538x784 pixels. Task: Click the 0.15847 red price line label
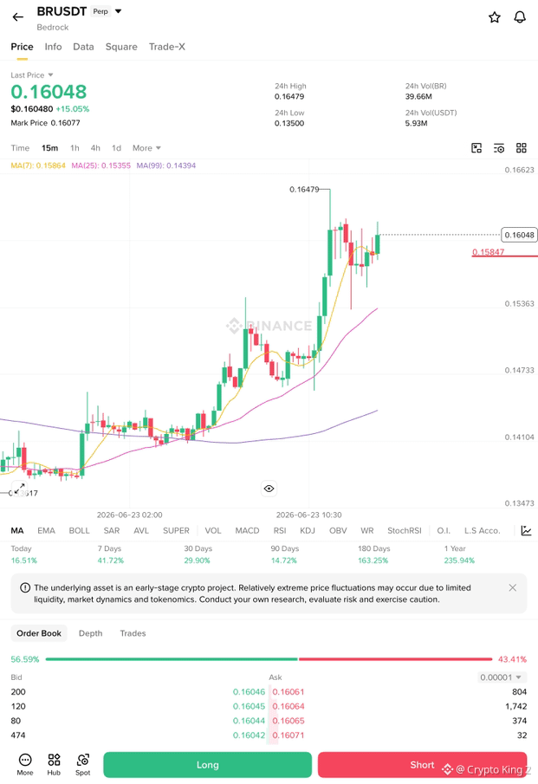(x=488, y=252)
